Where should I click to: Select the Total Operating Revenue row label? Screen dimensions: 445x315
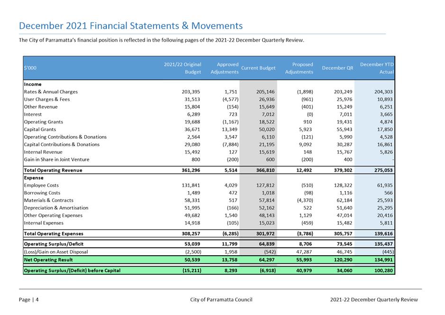(x=53, y=170)
